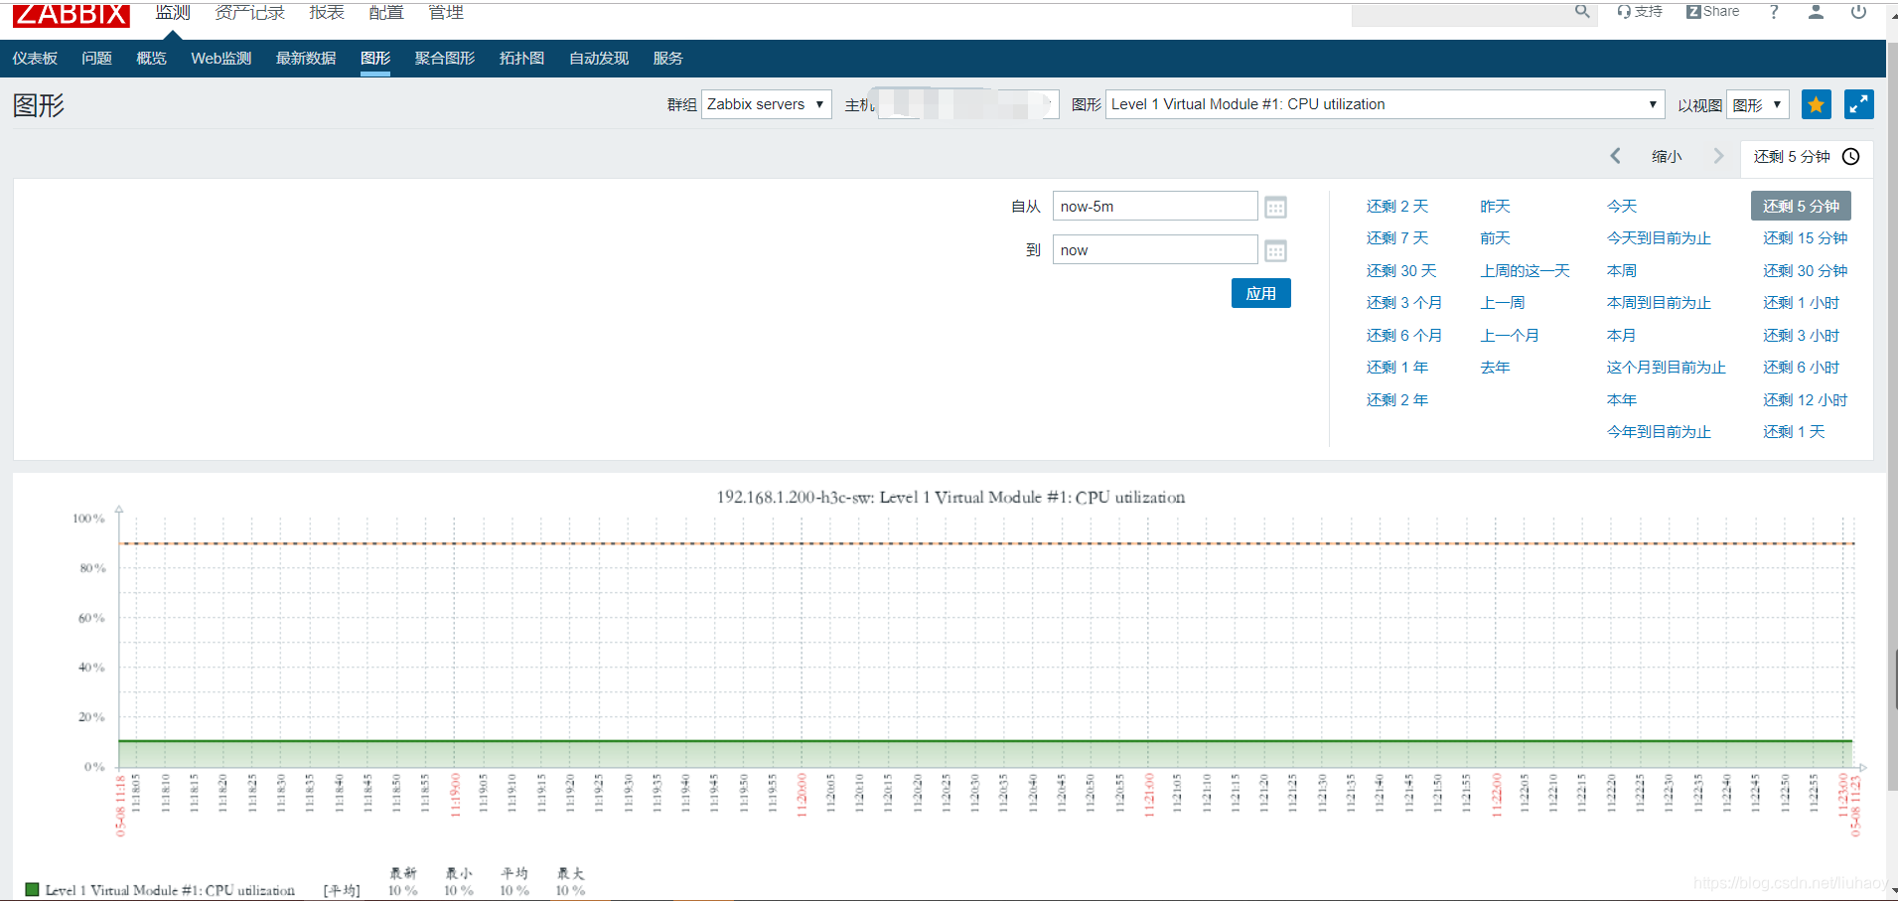Go to the 服务 submenu
The height and width of the screenshot is (901, 1898).
tap(667, 59)
